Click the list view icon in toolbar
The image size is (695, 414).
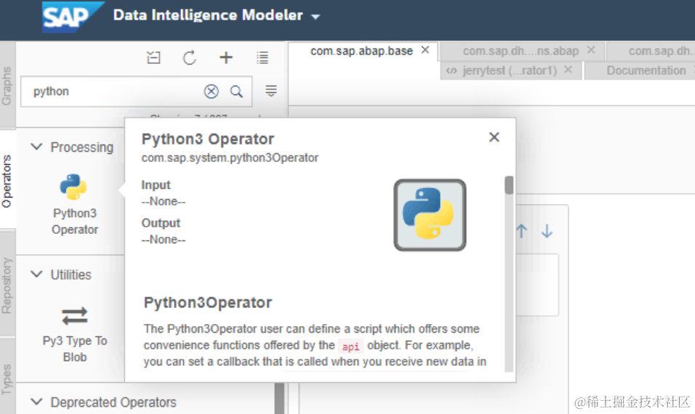(x=262, y=57)
